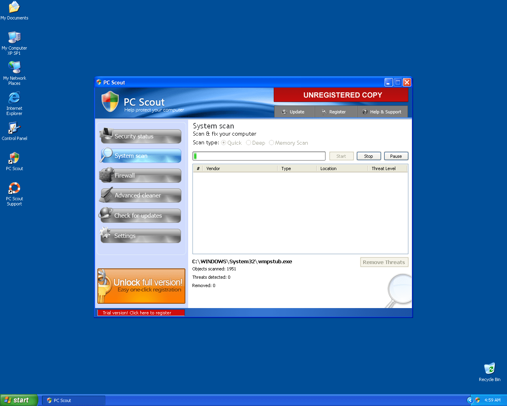
Task: Click the Unlock full version banner
Action: click(141, 286)
